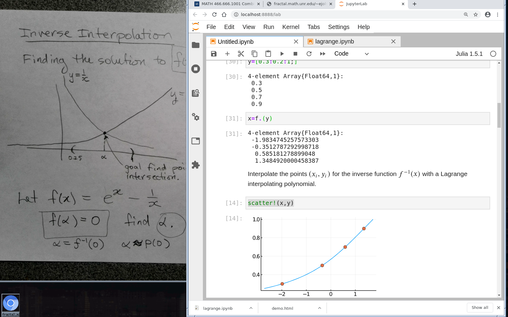Image resolution: width=508 pixels, height=317 pixels.
Task: Switch to the lagrange.ipynb notebook tab
Action: pos(334,42)
